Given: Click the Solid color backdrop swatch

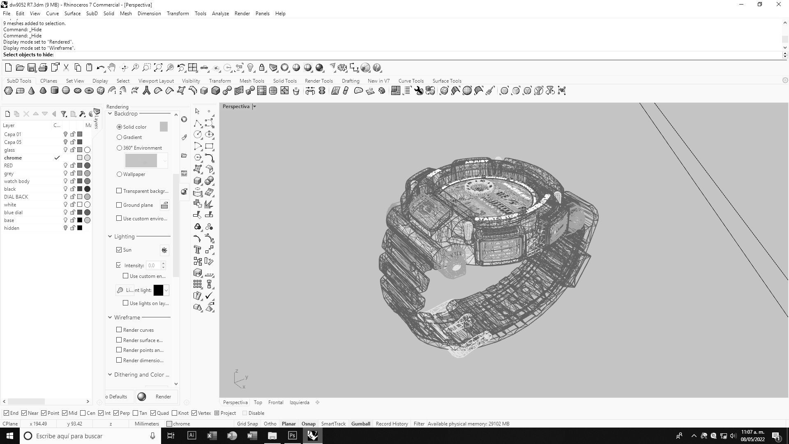Looking at the screenshot, I should click(164, 127).
